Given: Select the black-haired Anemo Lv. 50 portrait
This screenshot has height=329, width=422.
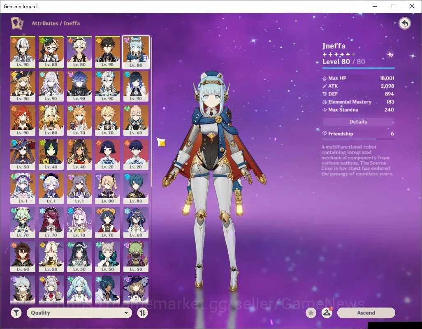Looking at the screenshot, I should [x=79, y=257].
